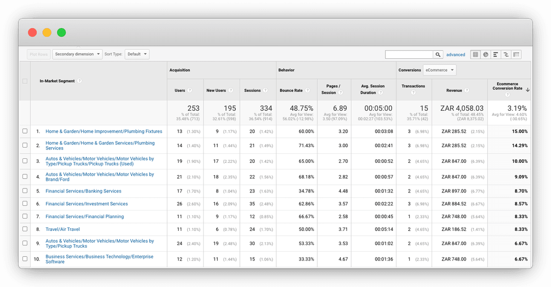Viewport: 551px width, 287px height.
Task: Open the Conversions eCommerce dropdown
Action: [440, 70]
